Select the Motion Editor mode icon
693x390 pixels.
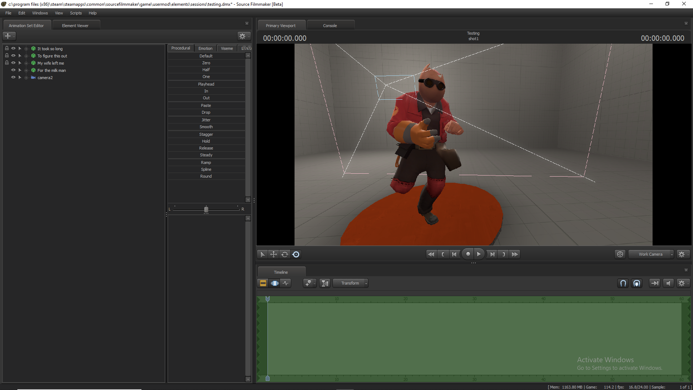click(x=275, y=283)
